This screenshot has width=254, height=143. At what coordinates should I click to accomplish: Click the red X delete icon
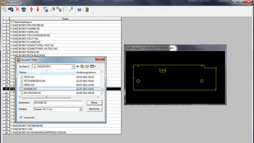[18, 9]
